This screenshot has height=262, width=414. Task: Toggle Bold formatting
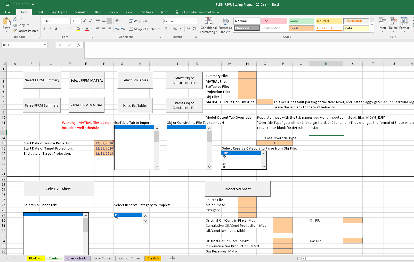click(44, 29)
